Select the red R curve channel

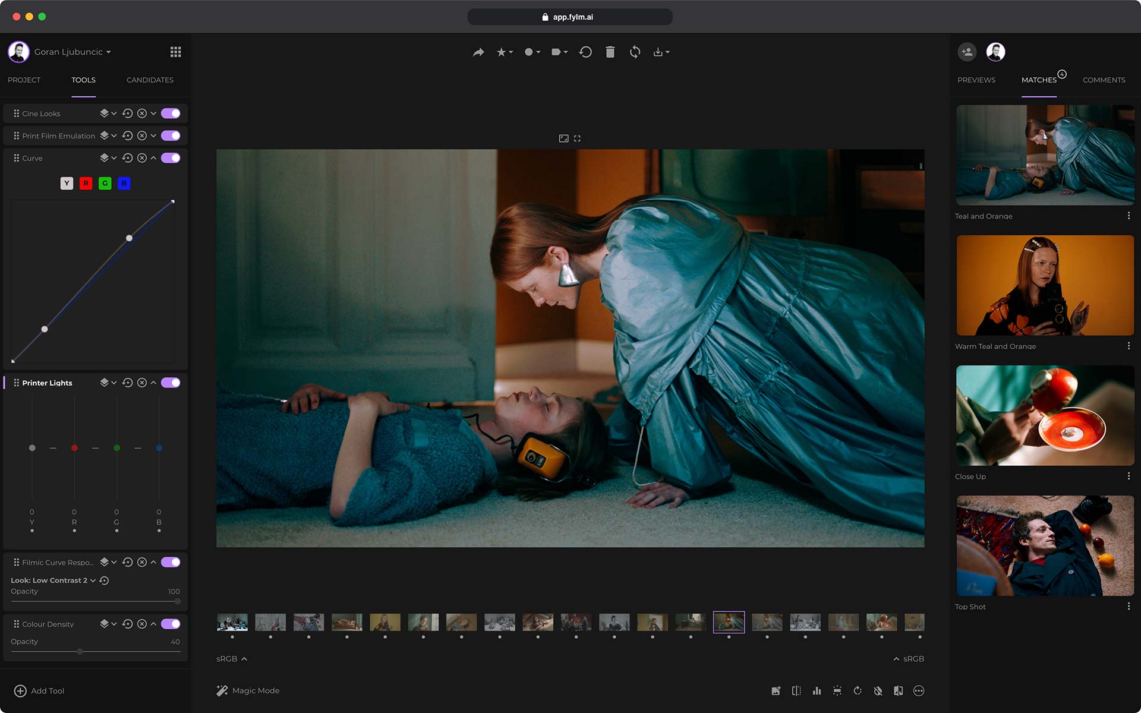click(x=86, y=184)
